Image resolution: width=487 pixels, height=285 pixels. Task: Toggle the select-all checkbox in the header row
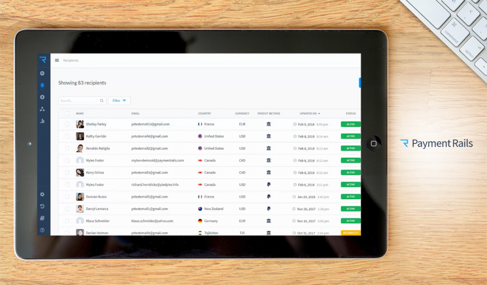point(67,114)
